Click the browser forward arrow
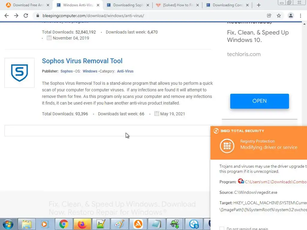Image resolution: width=307 pixels, height=230 pixels. click(x=16, y=16)
